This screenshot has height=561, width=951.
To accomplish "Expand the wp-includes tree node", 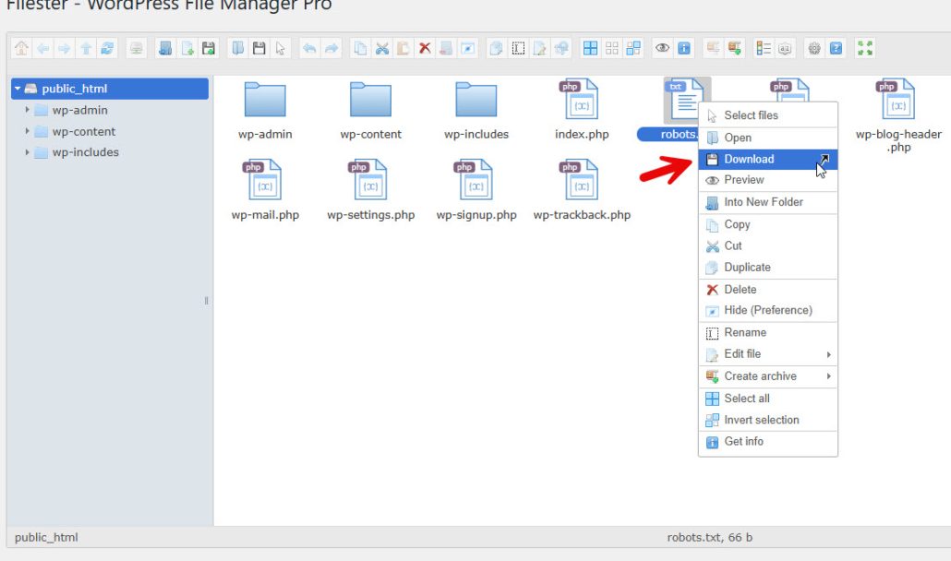I will pyautogui.click(x=27, y=152).
